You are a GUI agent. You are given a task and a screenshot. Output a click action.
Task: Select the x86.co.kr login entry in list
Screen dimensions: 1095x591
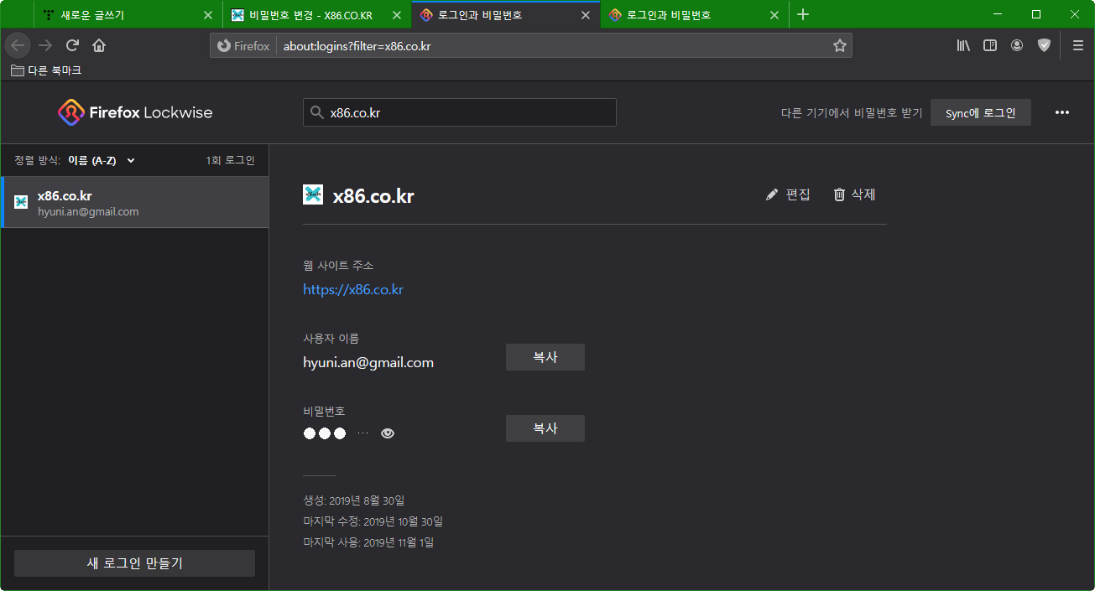click(x=135, y=202)
